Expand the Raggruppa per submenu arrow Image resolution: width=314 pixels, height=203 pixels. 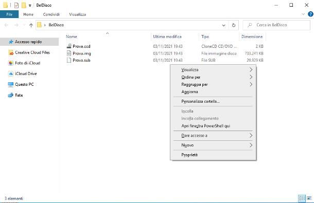(x=251, y=84)
